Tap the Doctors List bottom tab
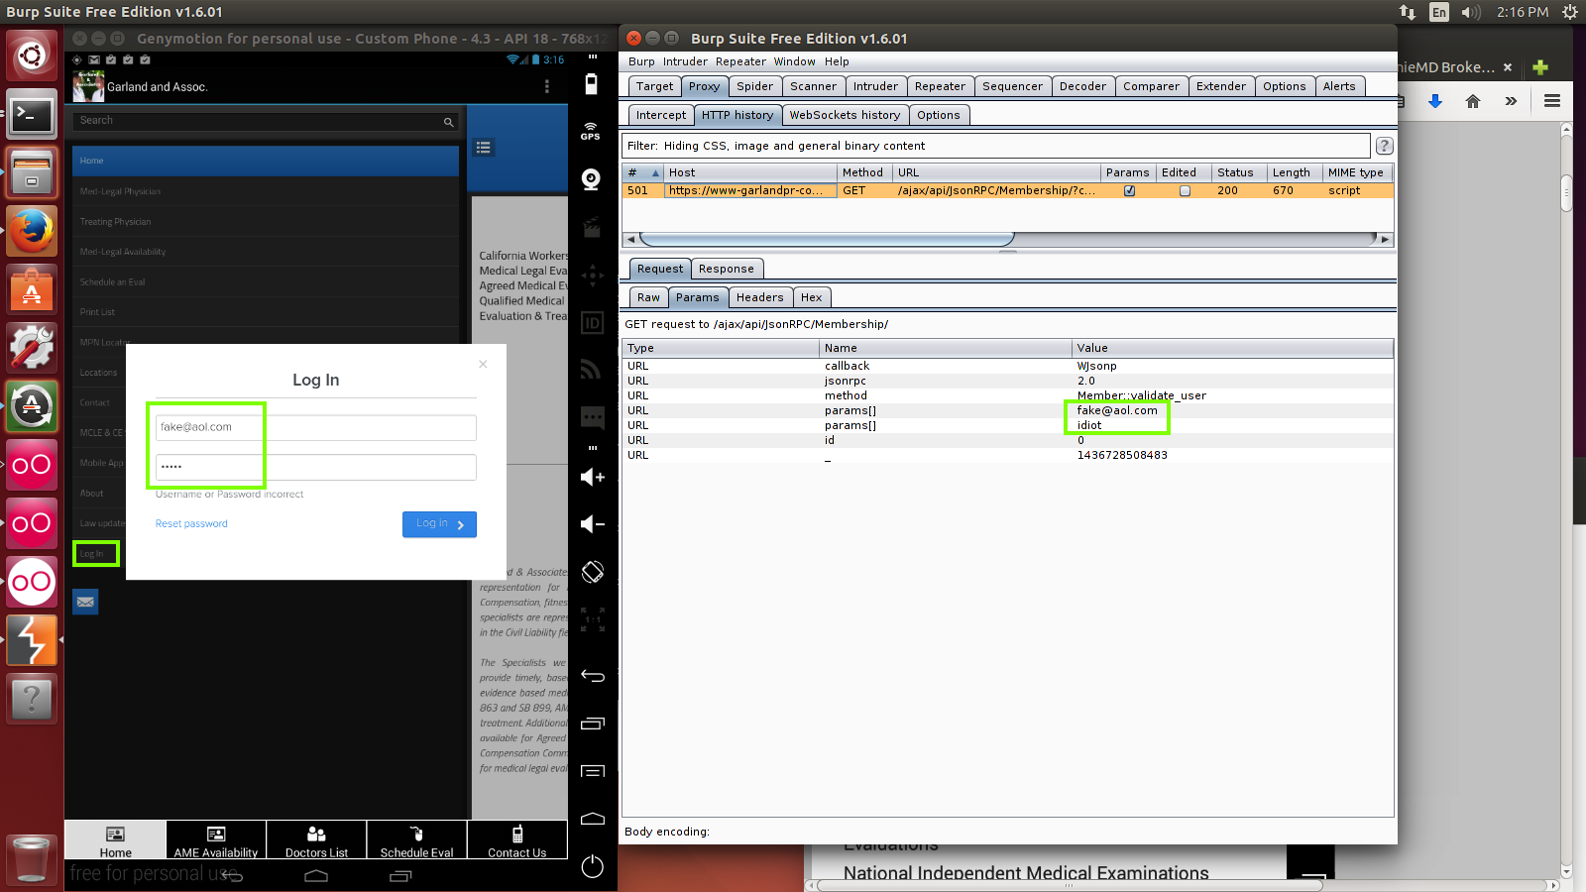 316,839
